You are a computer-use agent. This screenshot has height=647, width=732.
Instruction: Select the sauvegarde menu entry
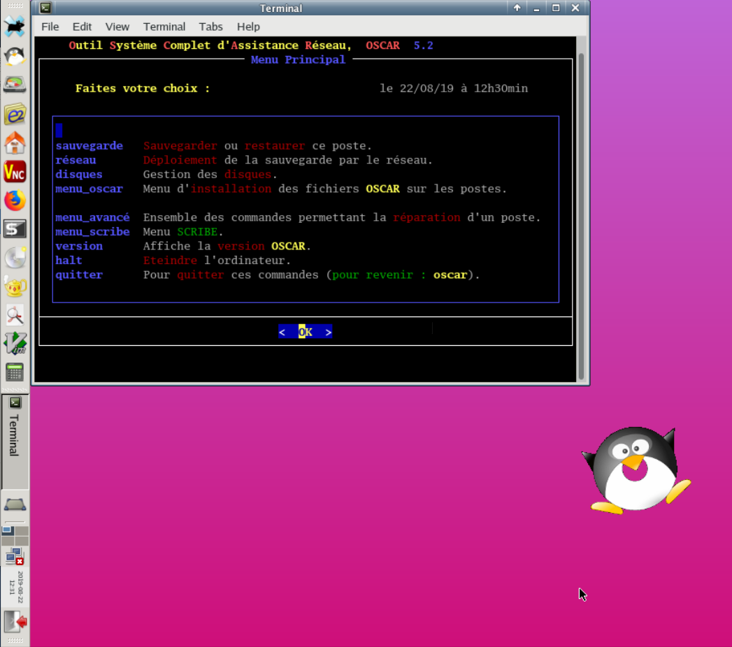click(89, 146)
